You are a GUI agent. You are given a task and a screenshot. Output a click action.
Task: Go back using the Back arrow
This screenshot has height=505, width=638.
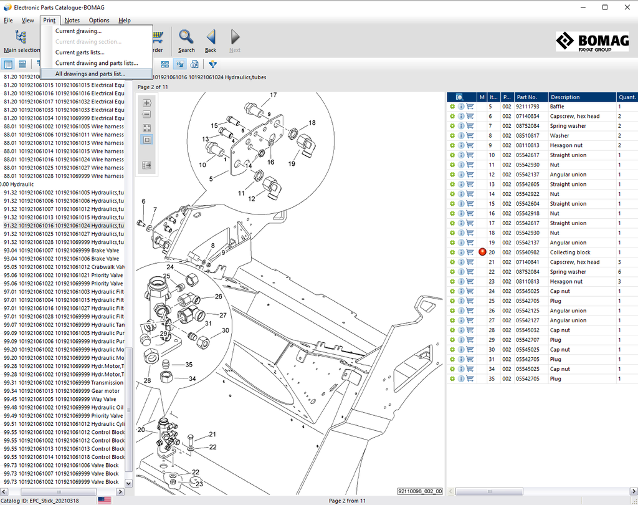[x=211, y=37]
